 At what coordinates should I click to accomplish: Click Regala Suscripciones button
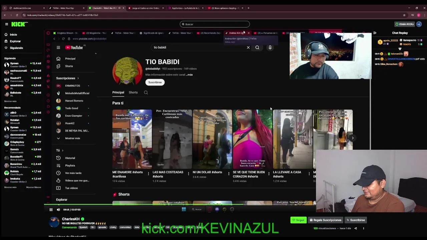[x=326, y=220]
